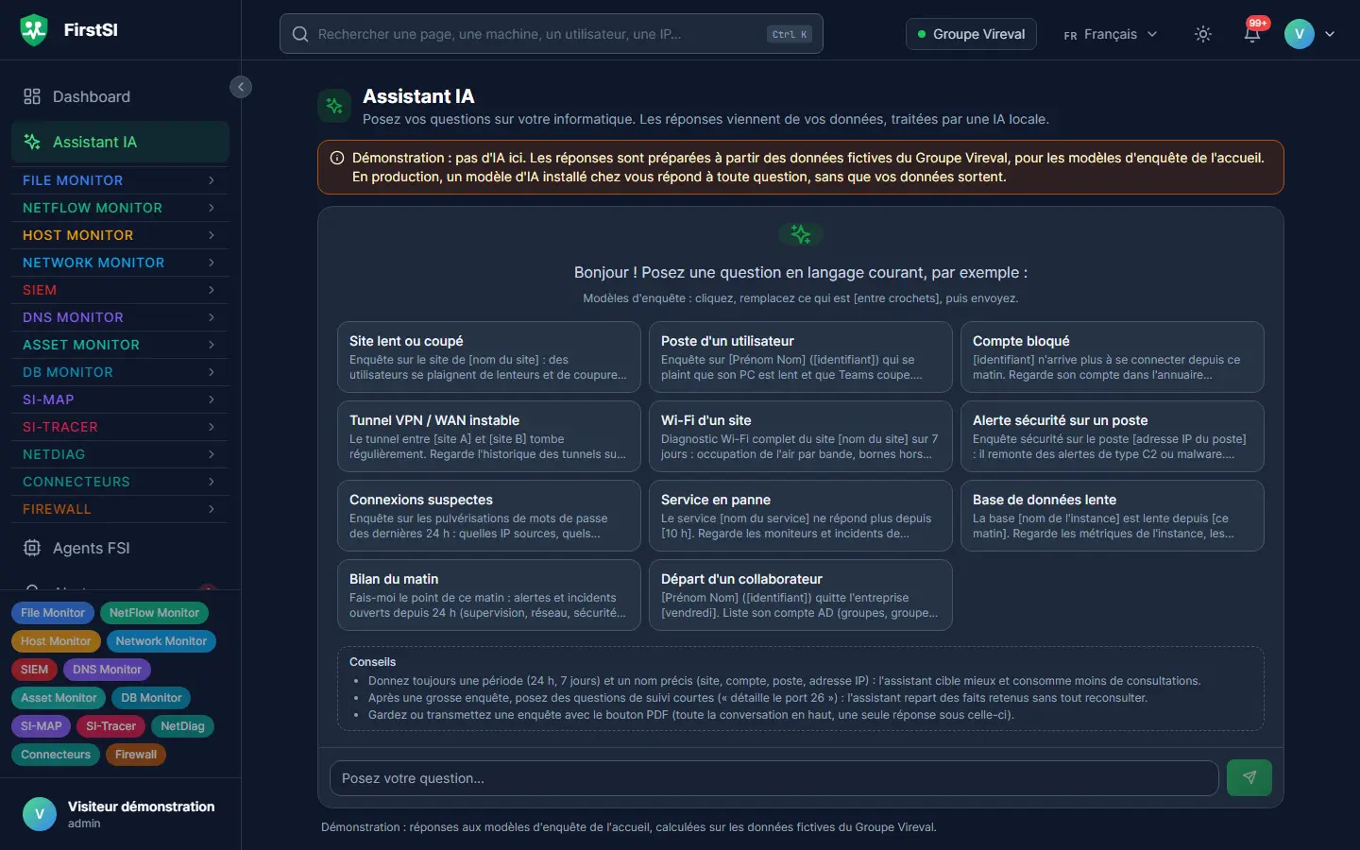Screen dimensions: 1360x850
Task: Click the File Monitor blue tag
Action: (x=53, y=613)
